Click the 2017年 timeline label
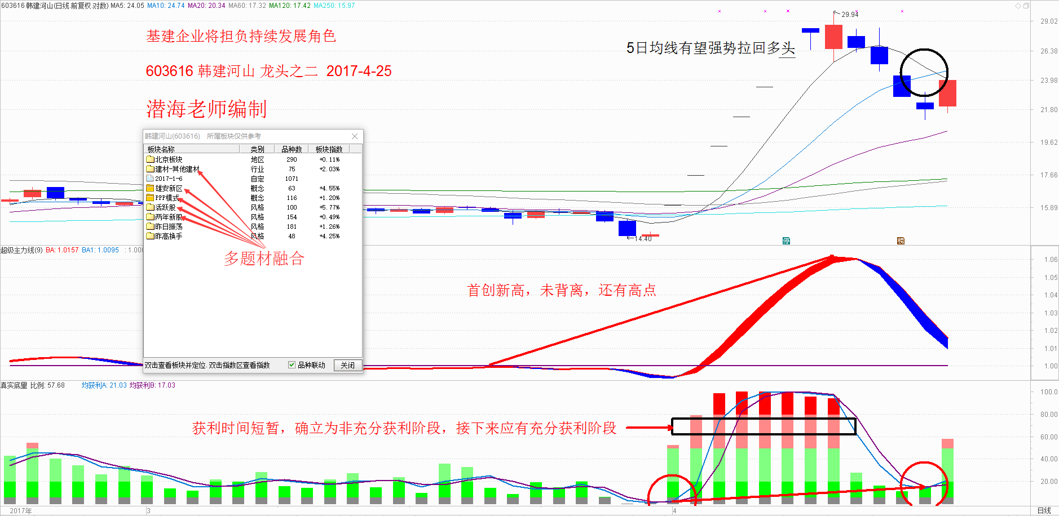This screenshot has height=516, width=1059. (x=21, y=511)
